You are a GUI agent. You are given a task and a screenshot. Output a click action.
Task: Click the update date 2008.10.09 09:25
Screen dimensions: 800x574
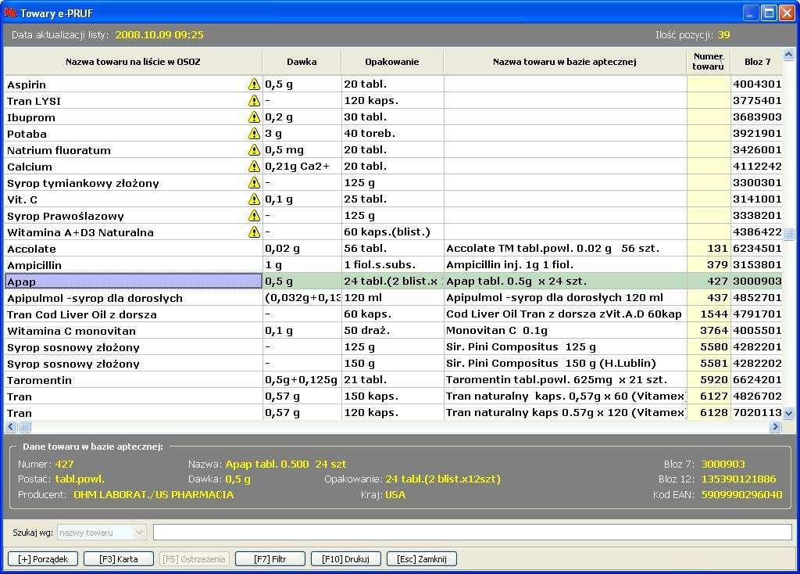[x=159, y=34]
